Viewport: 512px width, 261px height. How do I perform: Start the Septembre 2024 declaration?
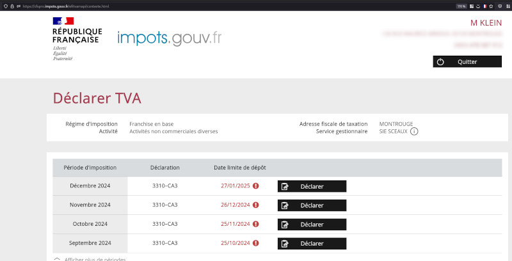pyautogui.click(x=312, y=244)
